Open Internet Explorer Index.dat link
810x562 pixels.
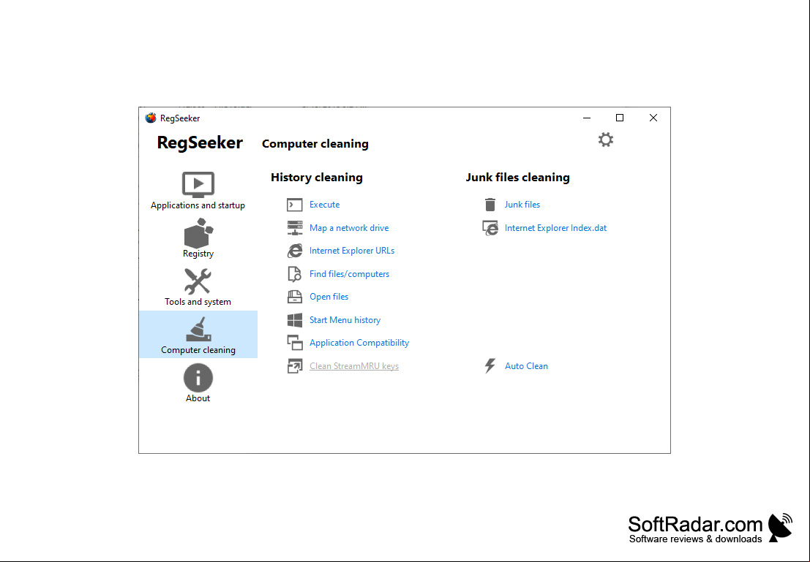tap(555, 227)
